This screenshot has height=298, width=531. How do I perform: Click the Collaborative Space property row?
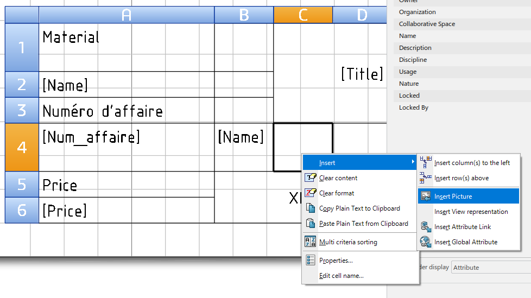click(427, 24)
